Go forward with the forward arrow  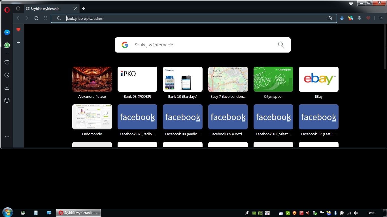pyautogui.click(x=27, y=18)
